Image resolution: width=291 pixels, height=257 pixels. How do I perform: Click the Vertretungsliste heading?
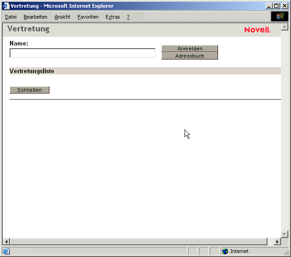[32, 71]
